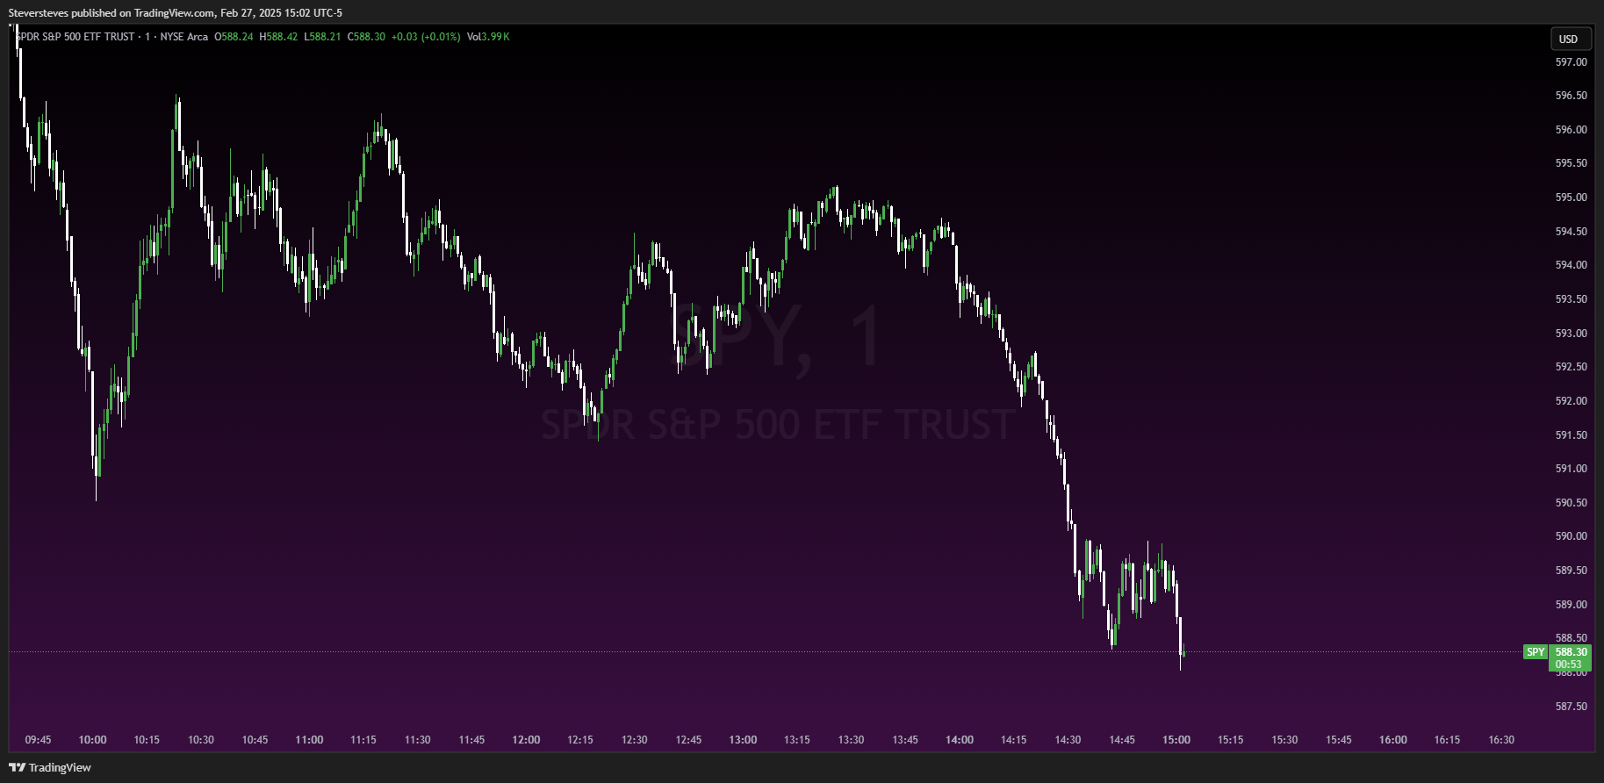
Task: Click the 12:45 time axis label
Action: pyautogui.click(x=688, y=740)
